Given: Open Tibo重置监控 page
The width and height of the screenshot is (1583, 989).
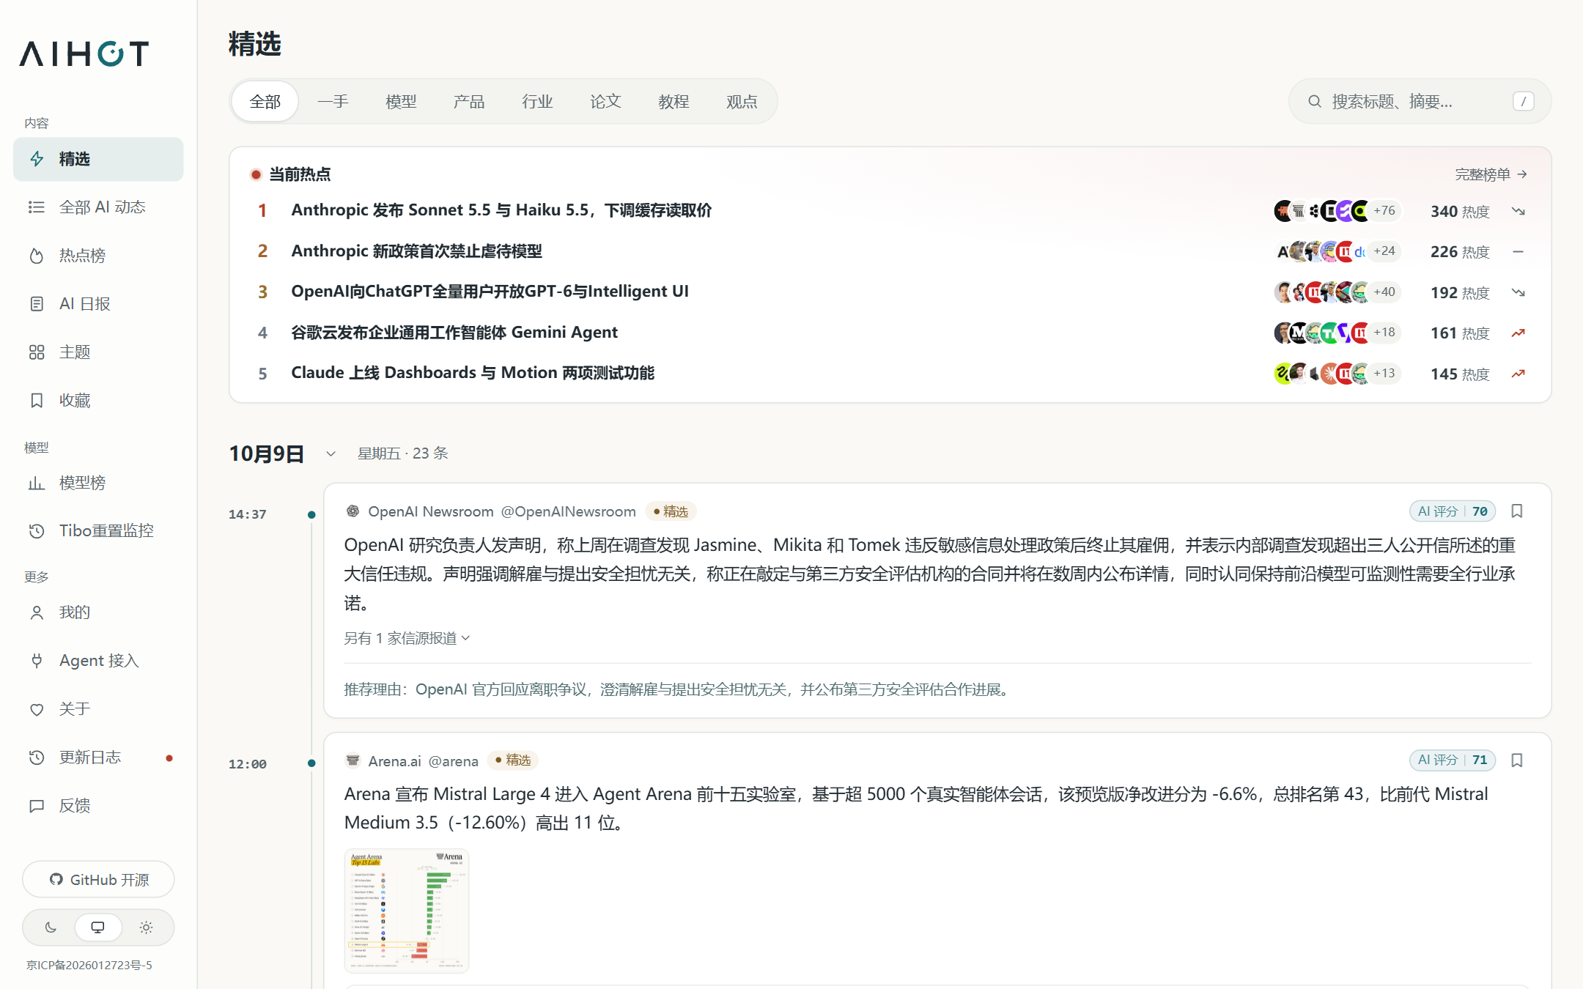Looking at the screenshot, I should [x=98, y=530].
